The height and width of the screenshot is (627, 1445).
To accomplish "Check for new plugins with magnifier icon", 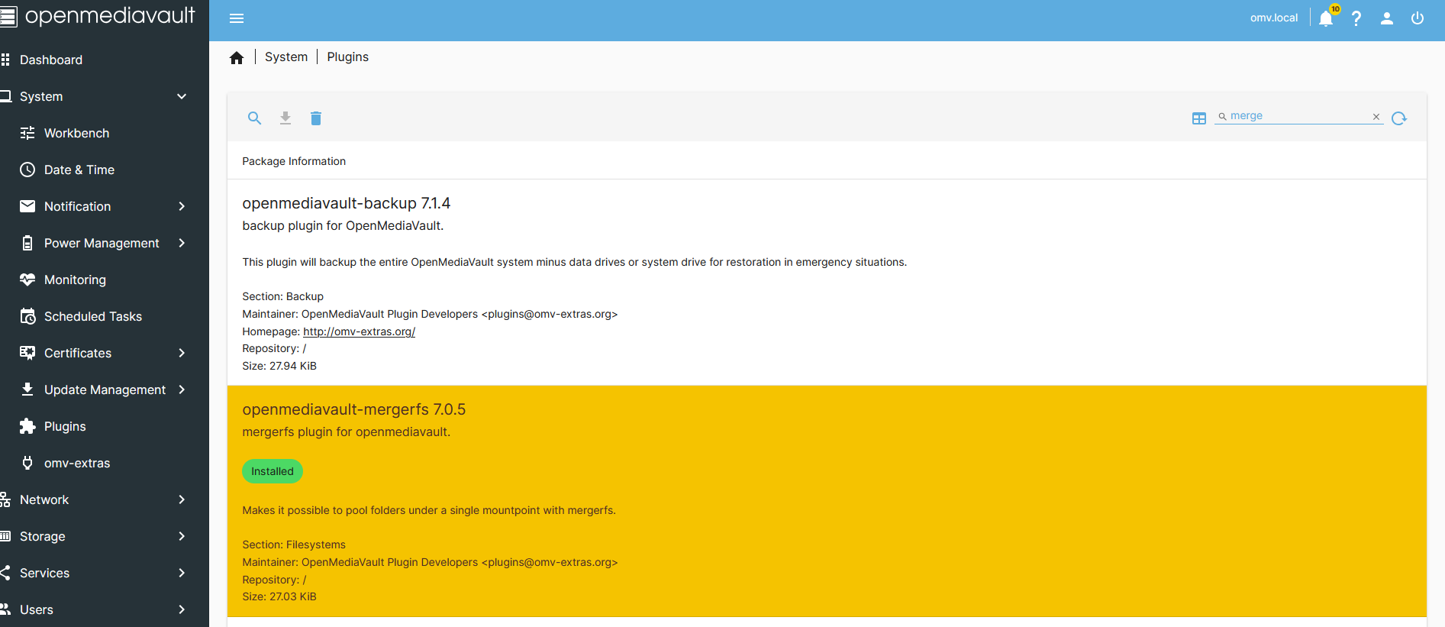I will point(255,118).
